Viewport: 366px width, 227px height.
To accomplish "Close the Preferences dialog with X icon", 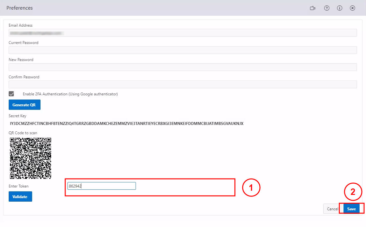I will [353, 8].
